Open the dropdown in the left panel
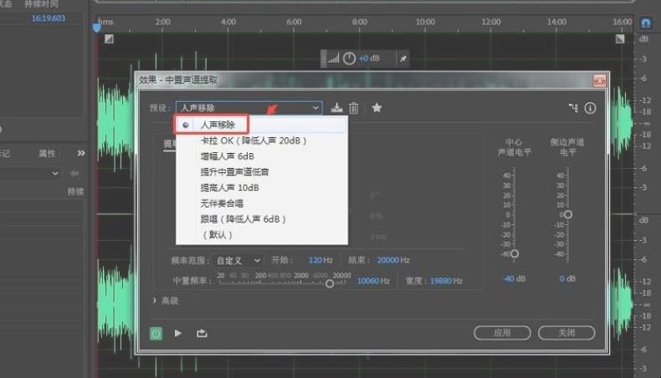The height and width of the screenshot is (378, 661). point(54,173)
